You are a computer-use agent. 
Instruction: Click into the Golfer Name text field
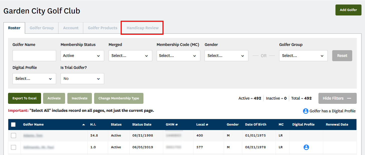pos(34,56)
